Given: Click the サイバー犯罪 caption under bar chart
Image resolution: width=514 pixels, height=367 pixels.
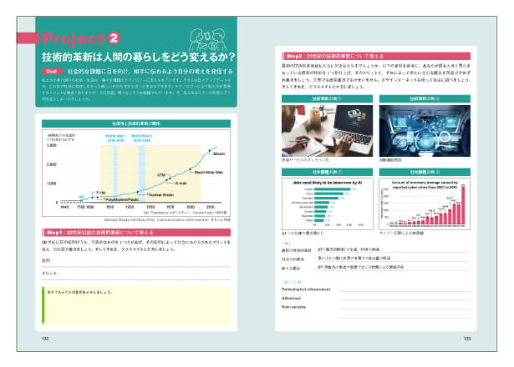Looking at the screenshot, I should [401, 234].
